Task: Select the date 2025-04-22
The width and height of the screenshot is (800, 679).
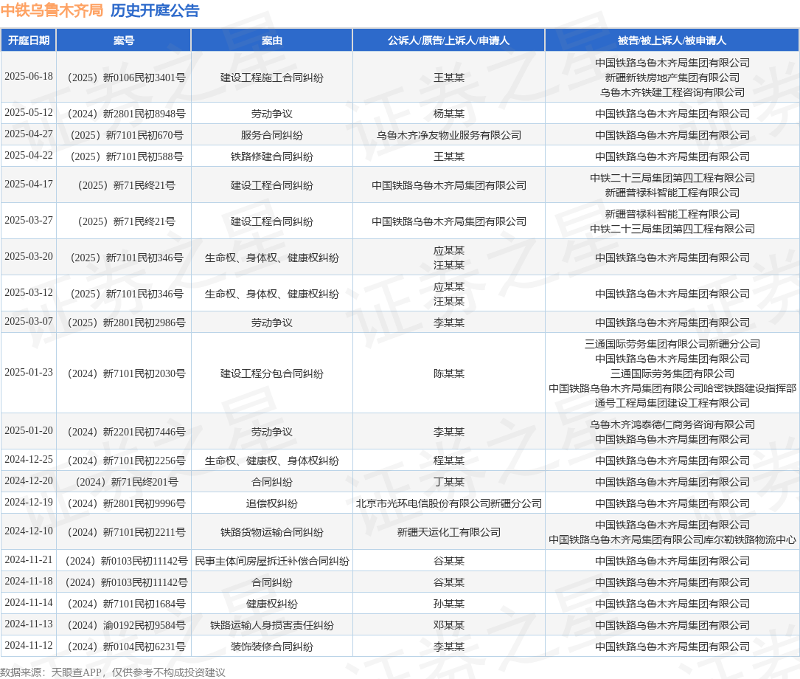Action: point(29,155)
